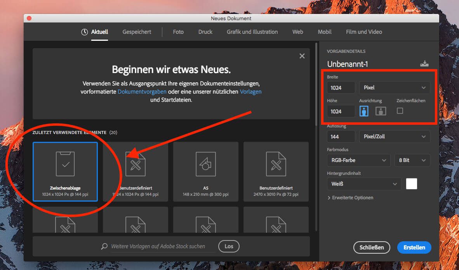Open the Pixel/Zoll resolution unit dropdown
459x270 pixels.
point(394,137)
